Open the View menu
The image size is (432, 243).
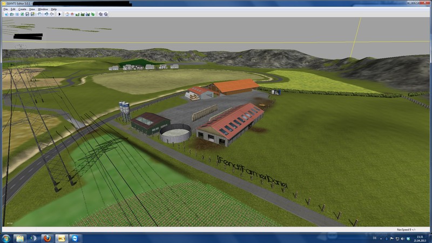[x=32, y=9]
